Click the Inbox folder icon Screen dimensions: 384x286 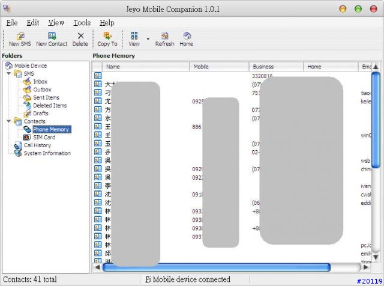[27, 82]
